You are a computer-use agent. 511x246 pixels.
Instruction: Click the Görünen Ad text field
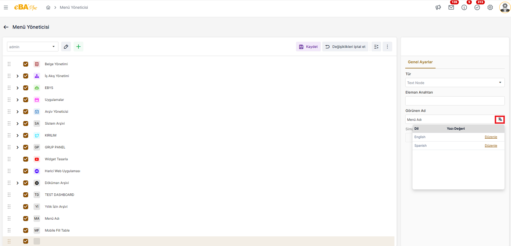click(x=450, y=119)
